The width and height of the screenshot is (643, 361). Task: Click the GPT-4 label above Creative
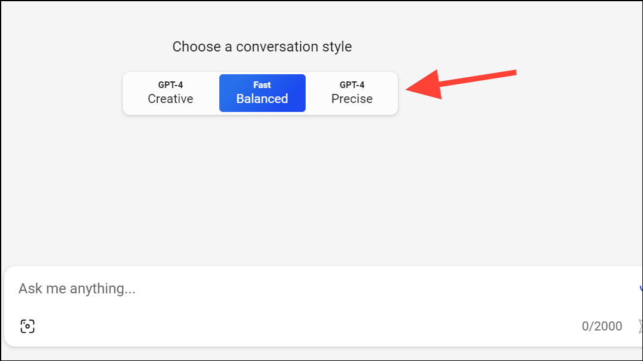point(171,85)
